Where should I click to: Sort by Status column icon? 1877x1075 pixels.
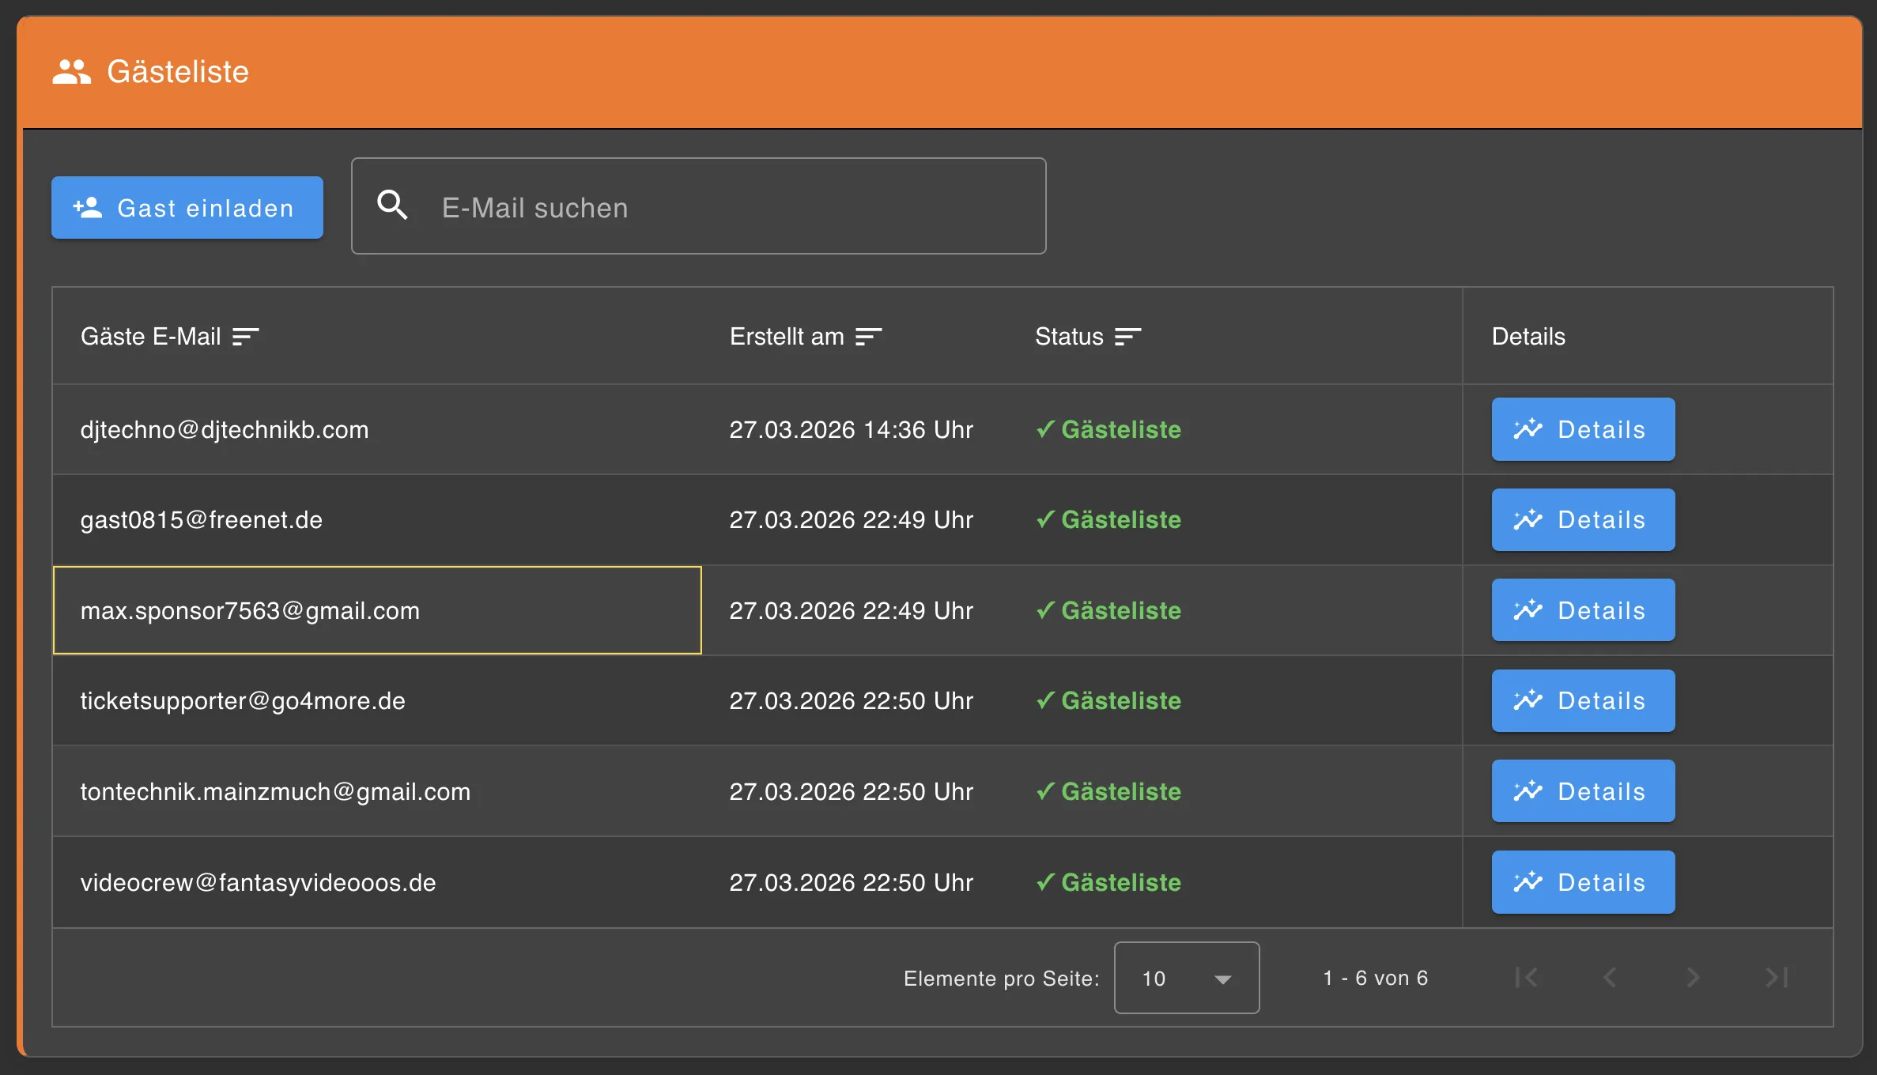coord(1127,337)
